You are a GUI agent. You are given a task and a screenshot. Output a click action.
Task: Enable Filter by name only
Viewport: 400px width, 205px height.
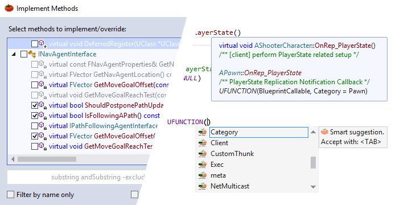click(x=10, y=195)
